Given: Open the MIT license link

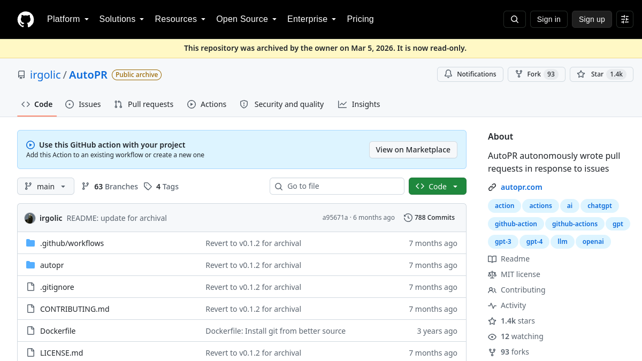Looking at the screenshot, I should coord(514,274).
